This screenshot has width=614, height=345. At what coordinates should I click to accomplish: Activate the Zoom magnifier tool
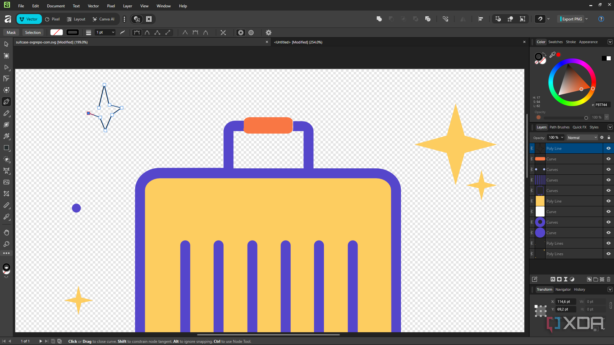(6, 244)
